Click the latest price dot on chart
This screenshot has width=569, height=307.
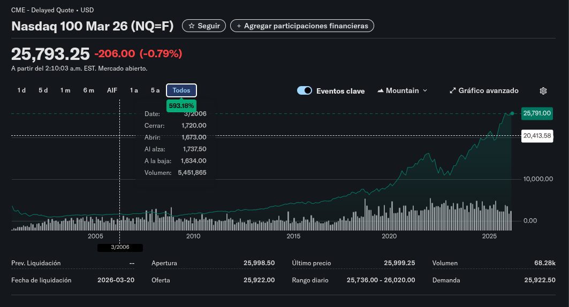tap(512, 113)
